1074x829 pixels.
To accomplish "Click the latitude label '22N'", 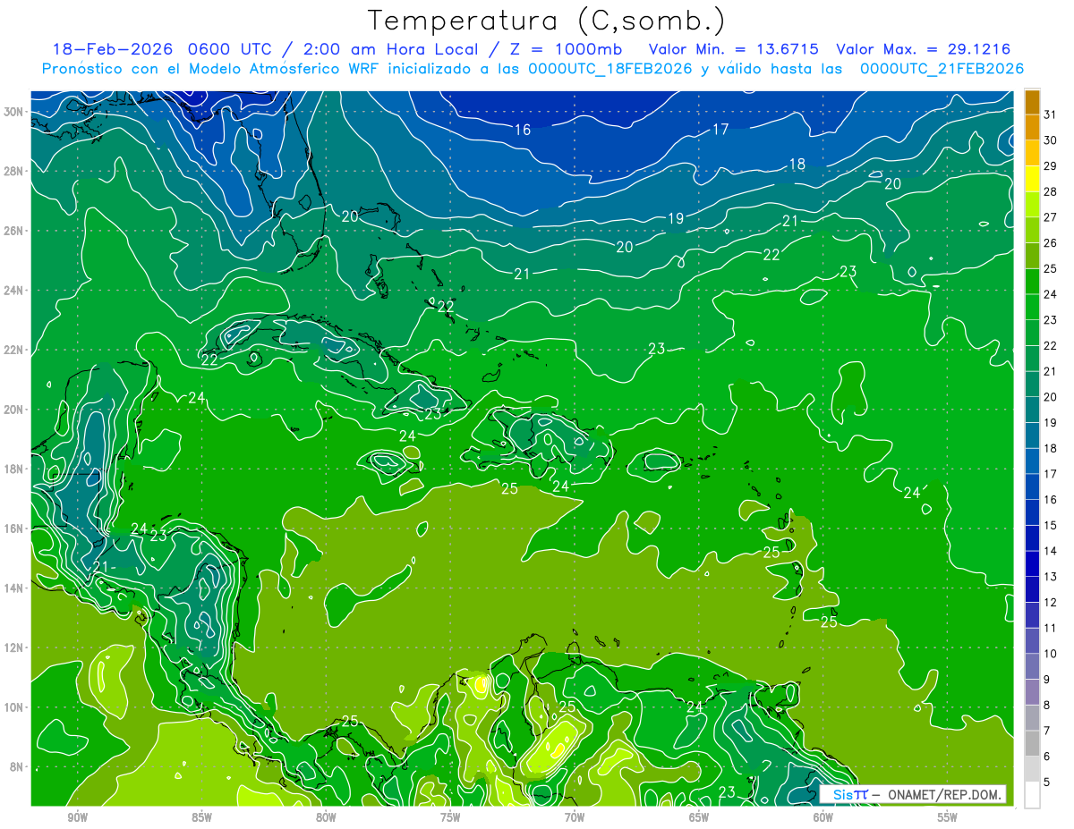I will point(14,350).
